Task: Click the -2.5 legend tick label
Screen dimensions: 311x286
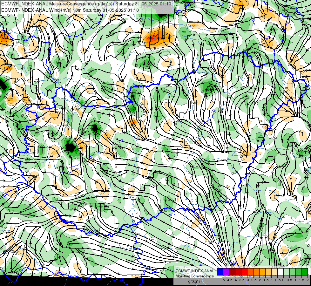Action: pyautogui.click(x=253, y=280)
